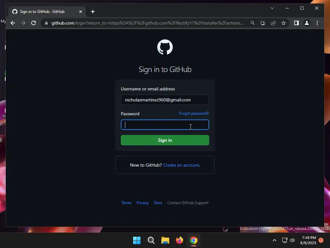Minimize the Chrome window
The image size is (330, 248).
coord(287,8)
